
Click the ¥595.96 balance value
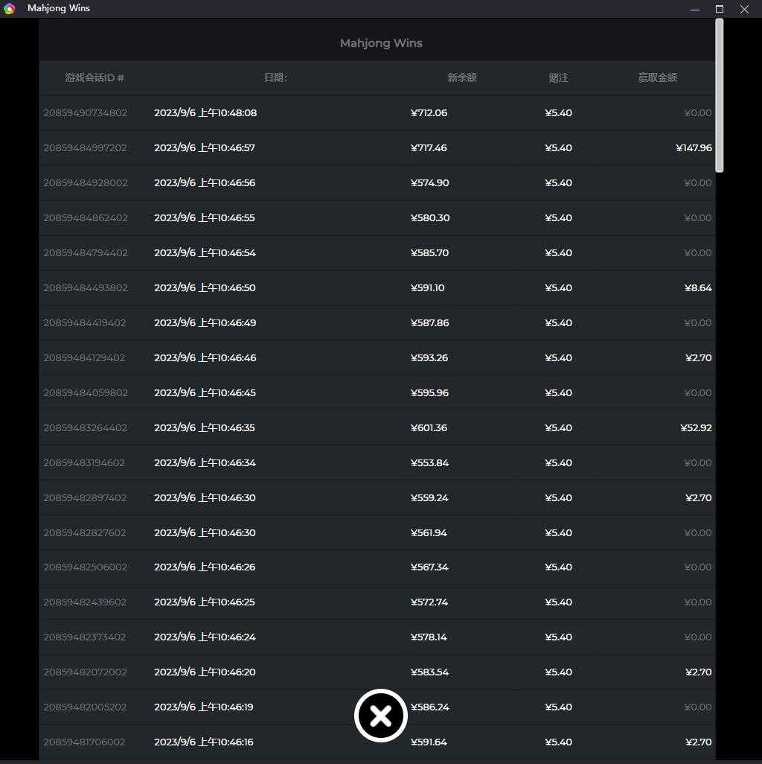[429, 392]
